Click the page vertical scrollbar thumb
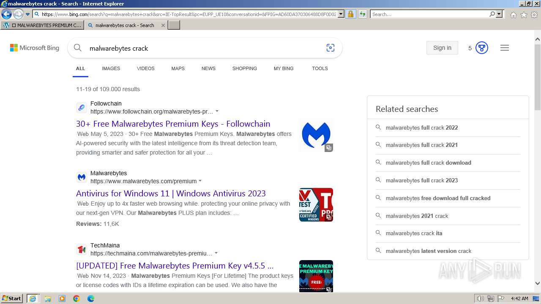Viewport: 541px width, 304px height. (x=538, y=77)
